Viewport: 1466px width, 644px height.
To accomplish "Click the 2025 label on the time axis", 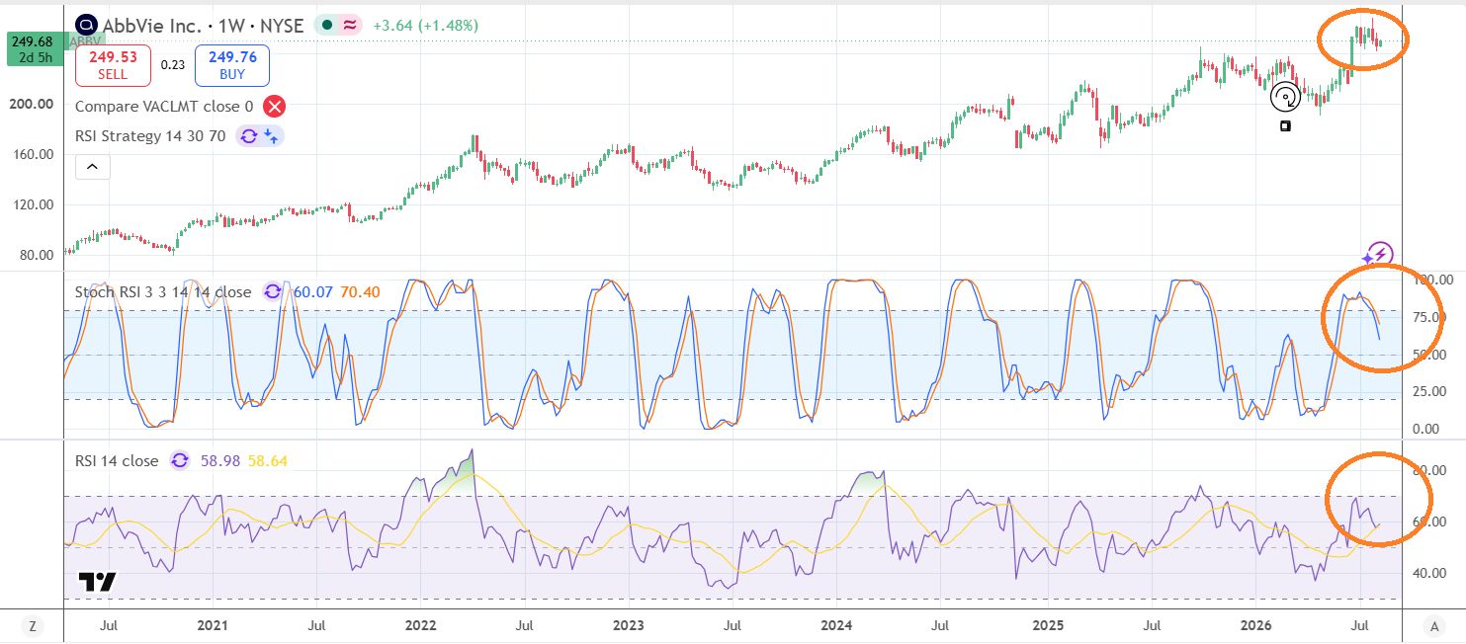I will pos(1048,625).
